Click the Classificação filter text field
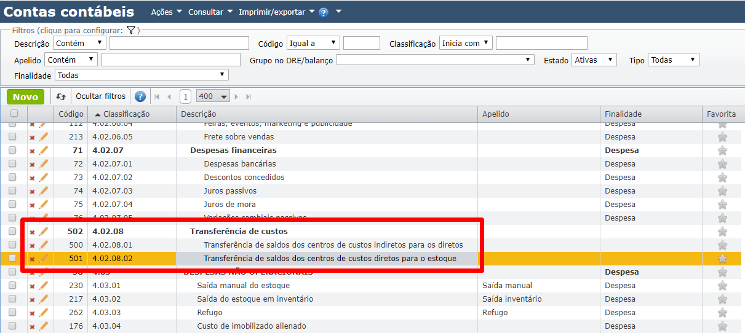745x333 pixels. click(541, 43)
